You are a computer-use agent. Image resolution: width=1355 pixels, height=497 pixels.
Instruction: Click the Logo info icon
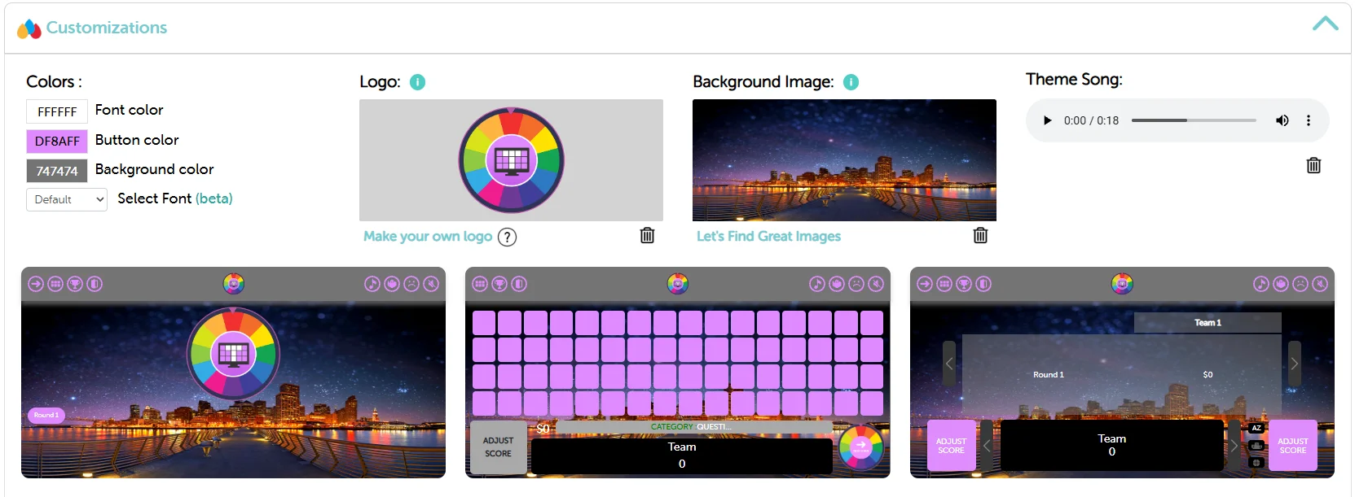417,82
